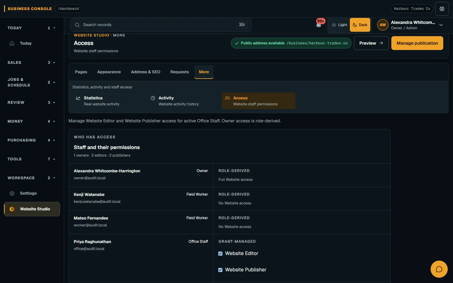Expand the PURCHASING sidebar section
Viewport: 453px width, 283px height.
pos(32,140)
